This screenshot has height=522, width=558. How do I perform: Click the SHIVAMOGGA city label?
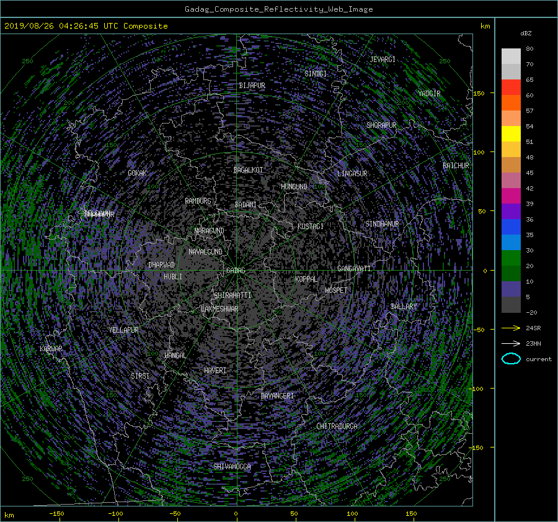[x=232, y=466]
